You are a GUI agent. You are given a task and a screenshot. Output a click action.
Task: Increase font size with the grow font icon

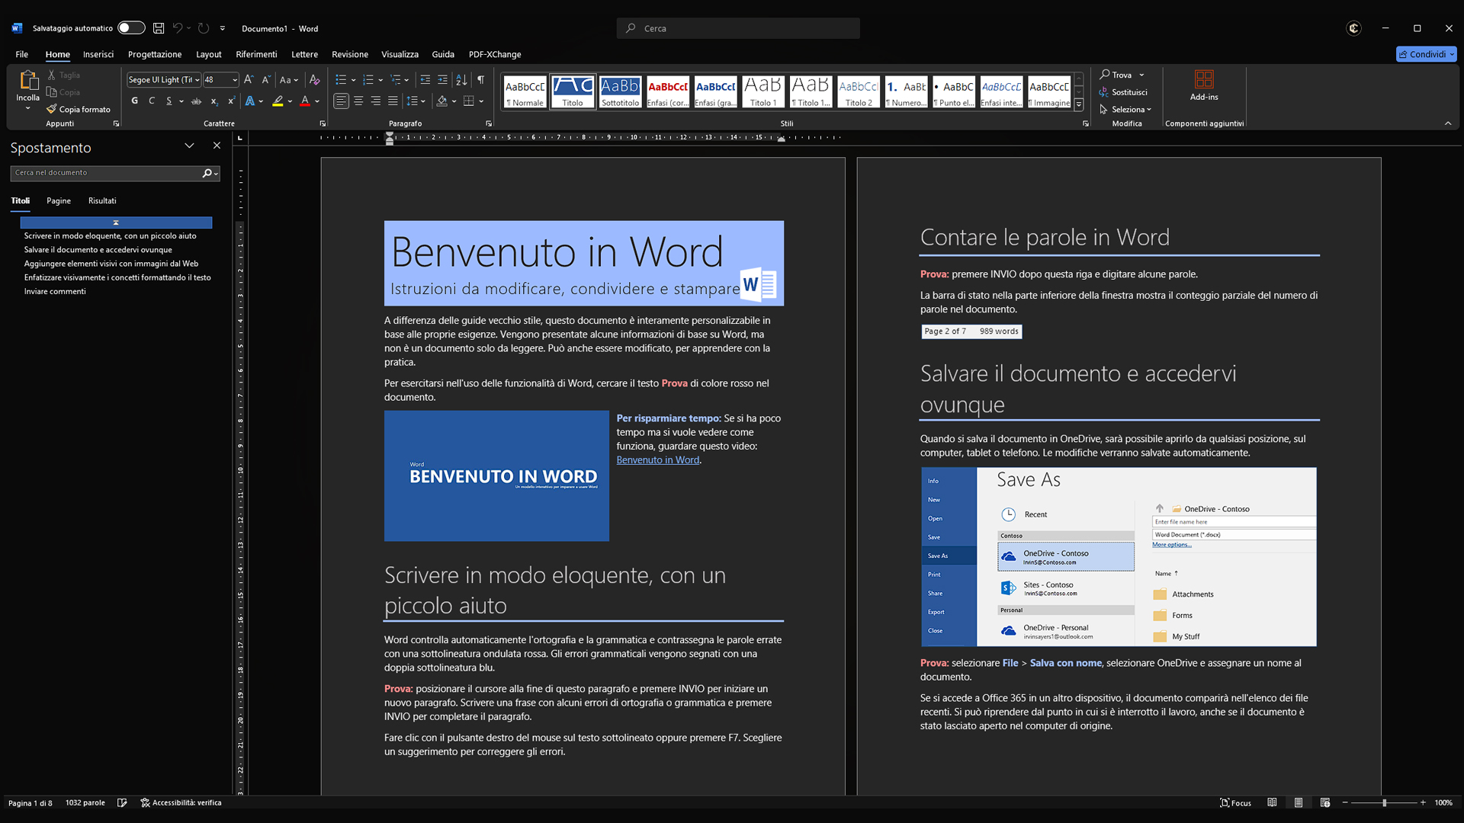[x=249, y=79]
